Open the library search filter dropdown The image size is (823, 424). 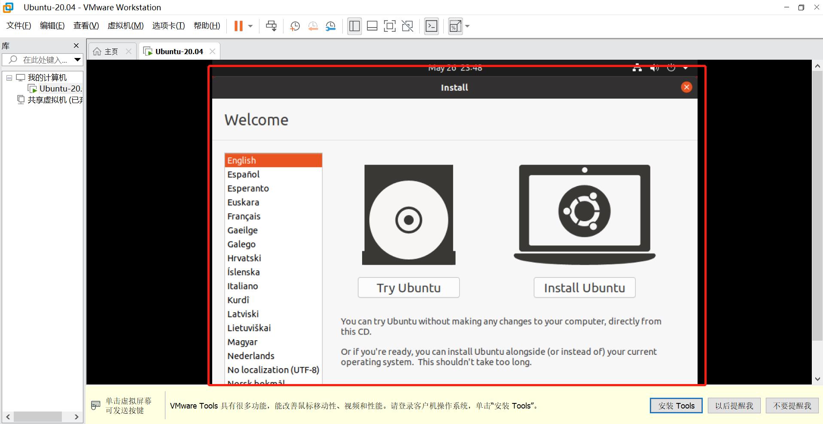(x=77, y=60)
